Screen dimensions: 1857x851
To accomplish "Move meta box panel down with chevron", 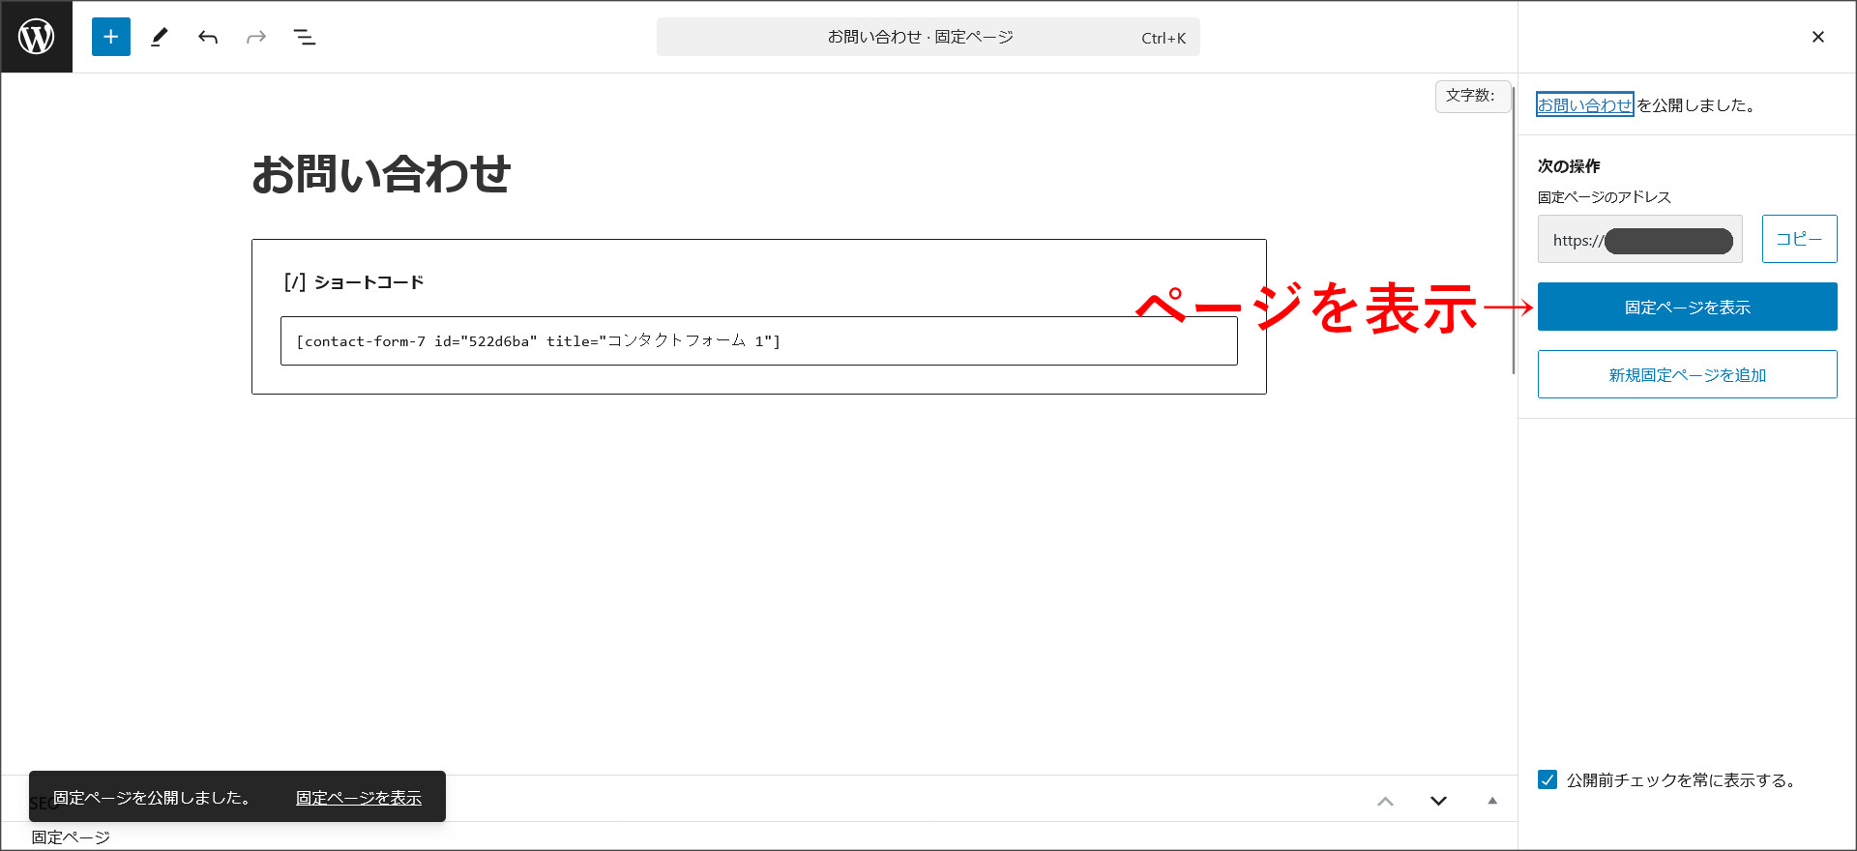I will coord(1438,801).
